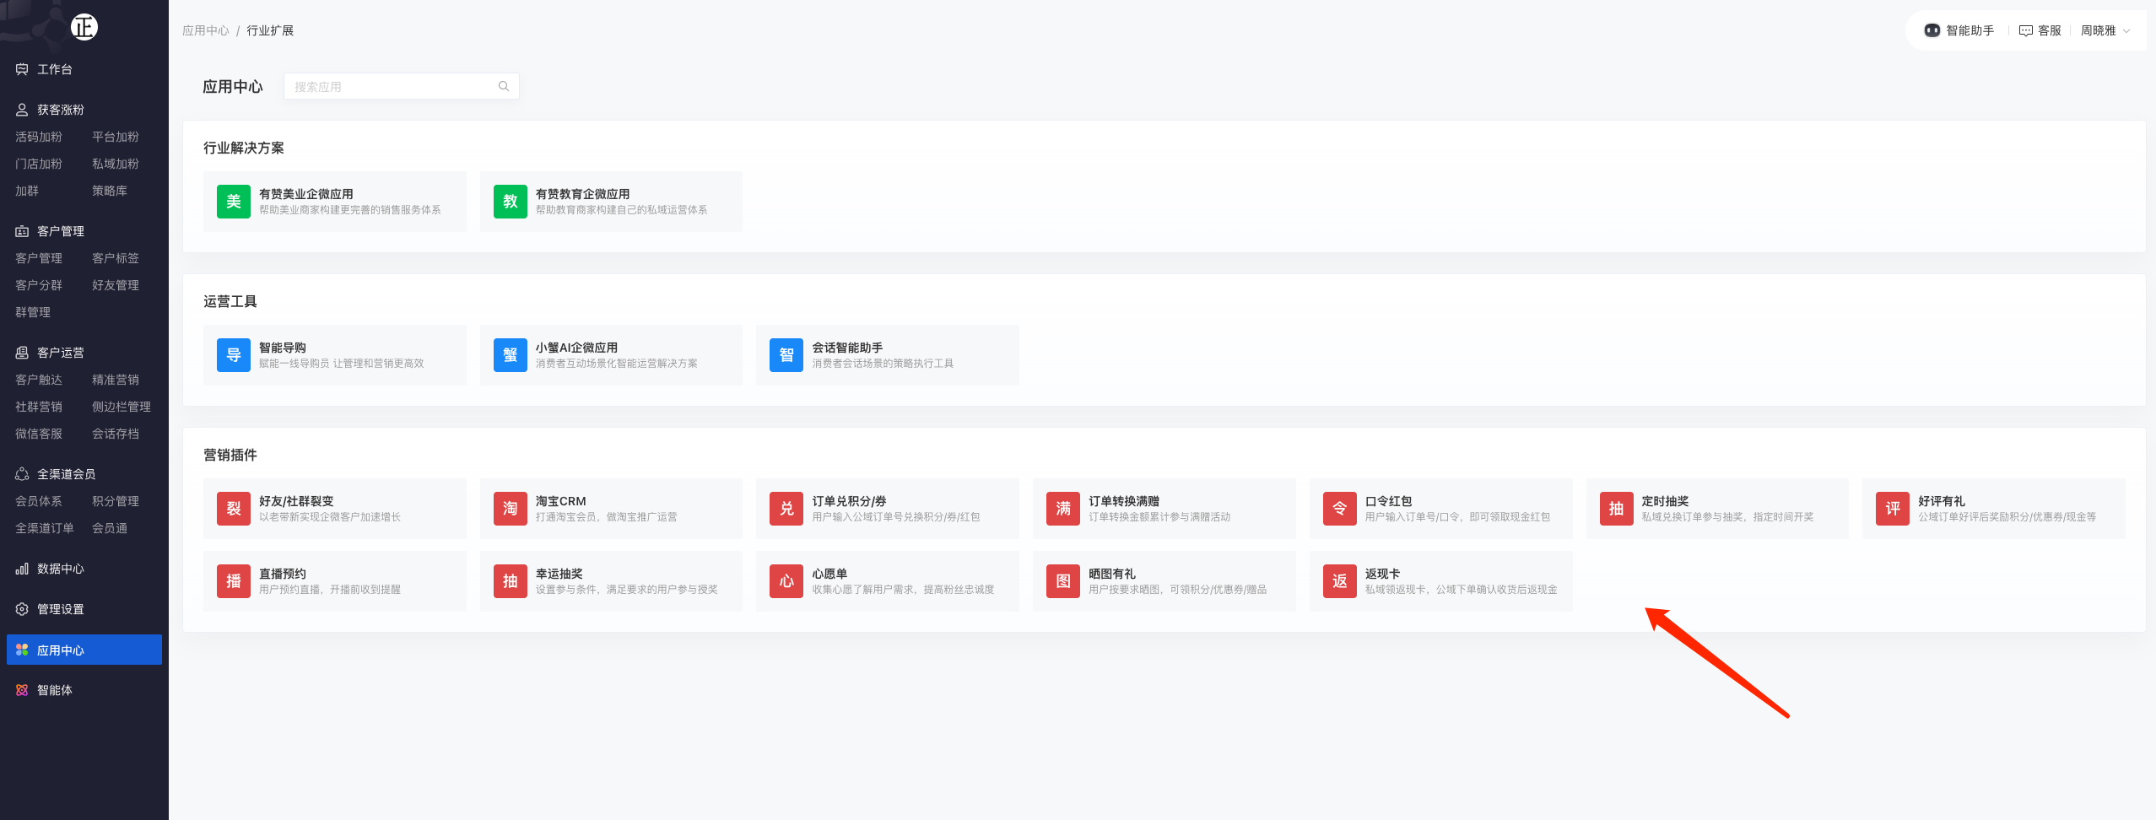Click the red 淘 Taobao CRM icon
This screenshot has width=2156, height=820.
510,509
